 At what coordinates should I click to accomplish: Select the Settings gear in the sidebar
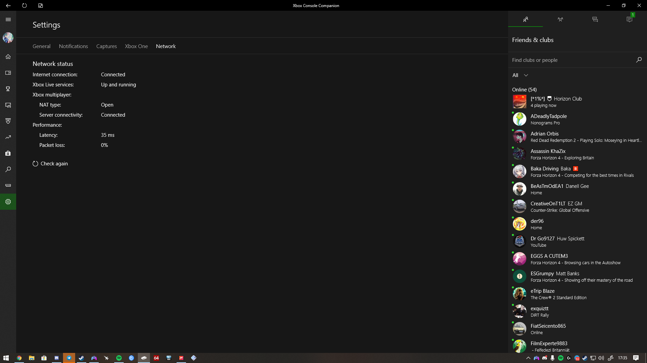[8, 202]
